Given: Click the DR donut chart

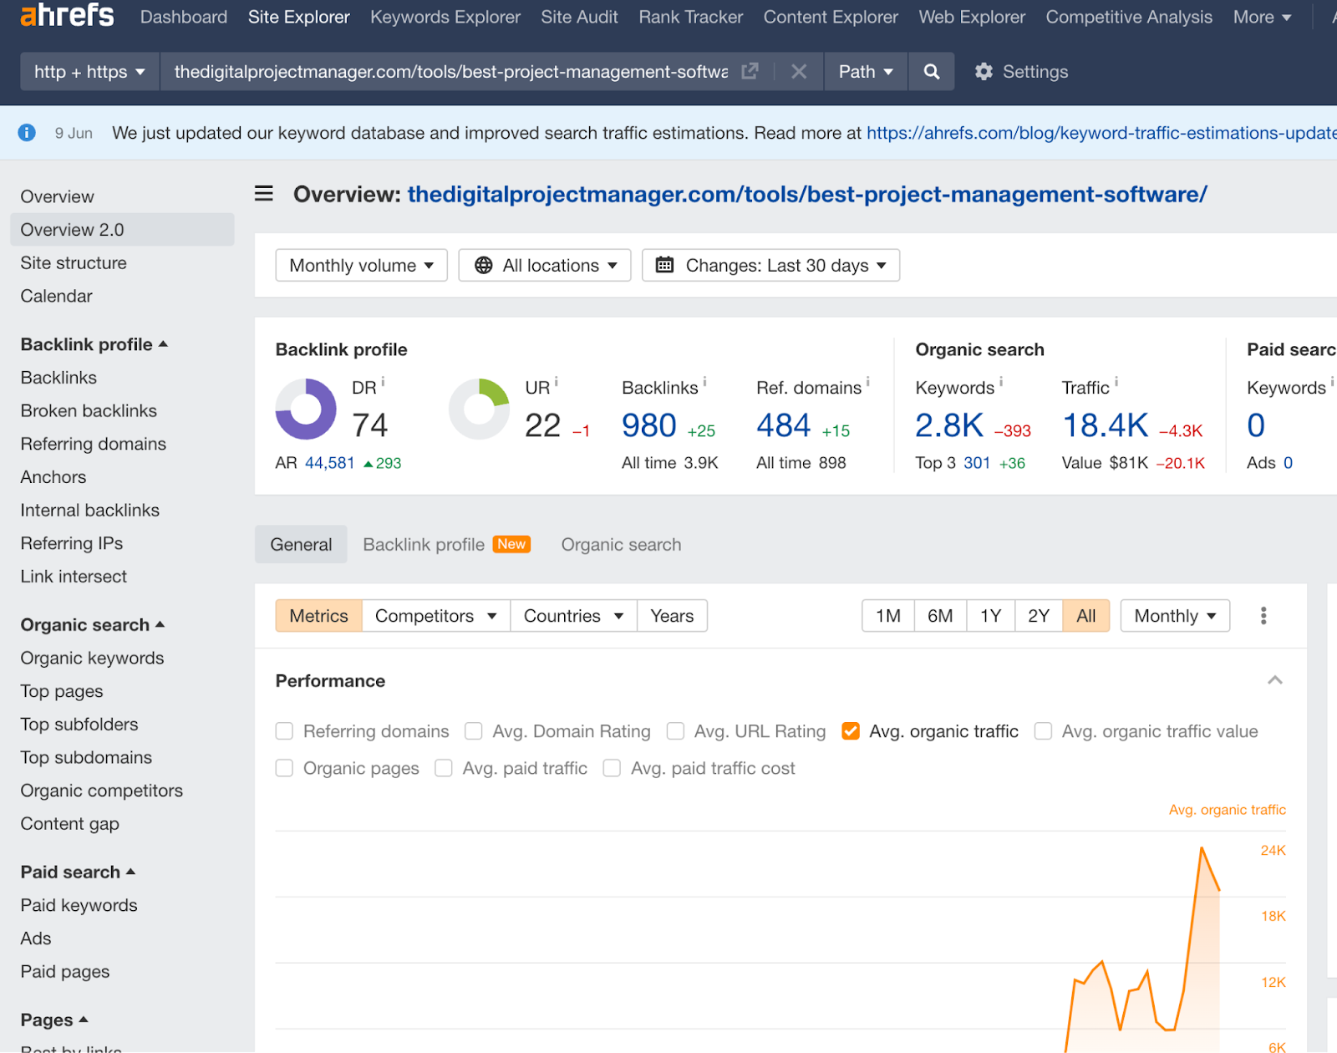Looking at the screenshot, I should (x=306, y=409).
